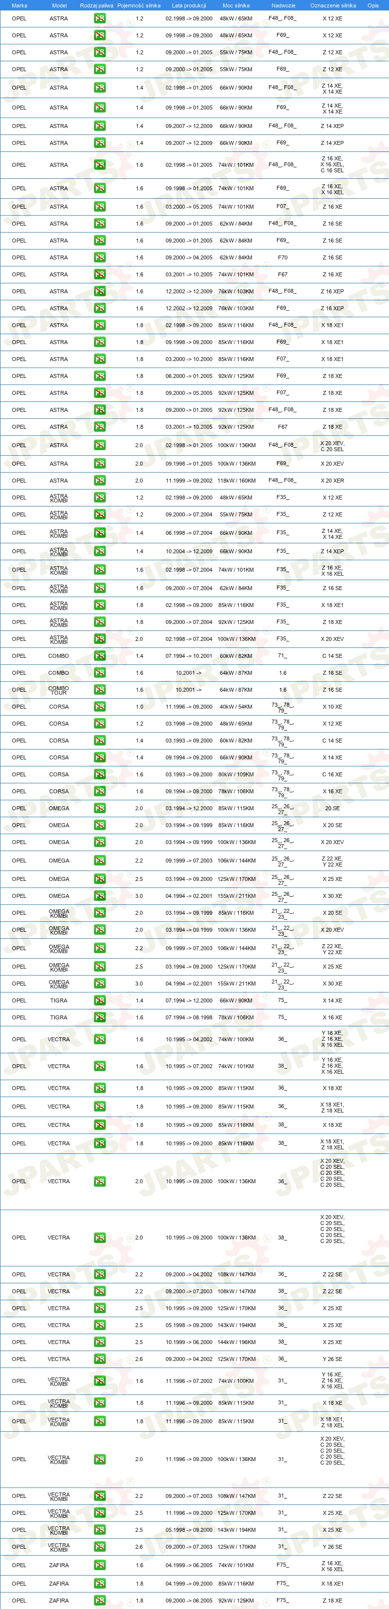Select the 20 SE engine code cell
Screen dimensions: 389x1609
tap(332, 808)
